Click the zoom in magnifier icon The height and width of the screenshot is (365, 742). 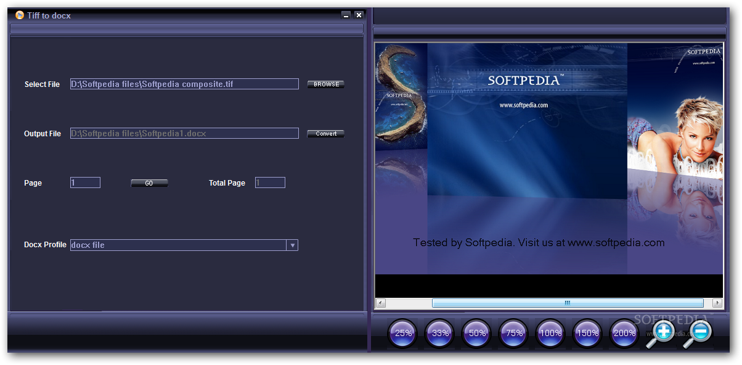(661, 334)
